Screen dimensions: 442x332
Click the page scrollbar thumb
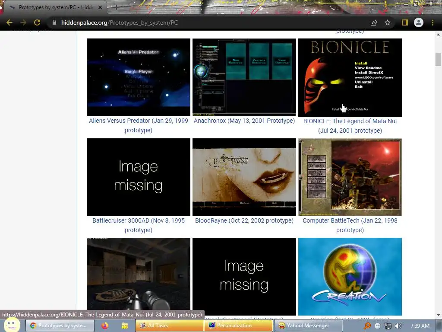pos(438,60)
